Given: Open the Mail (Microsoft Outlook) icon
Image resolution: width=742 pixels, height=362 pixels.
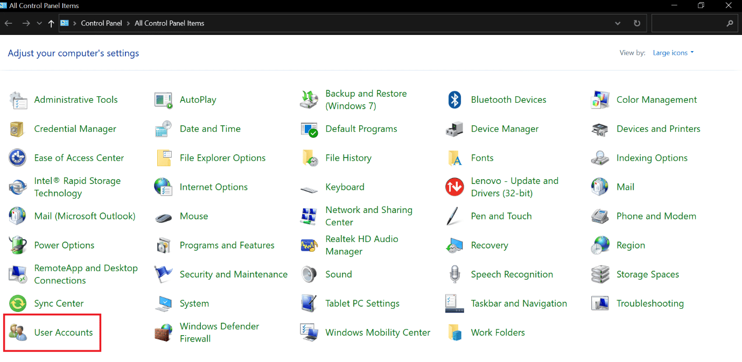Looking at the screenshot, I should (18, 216).
